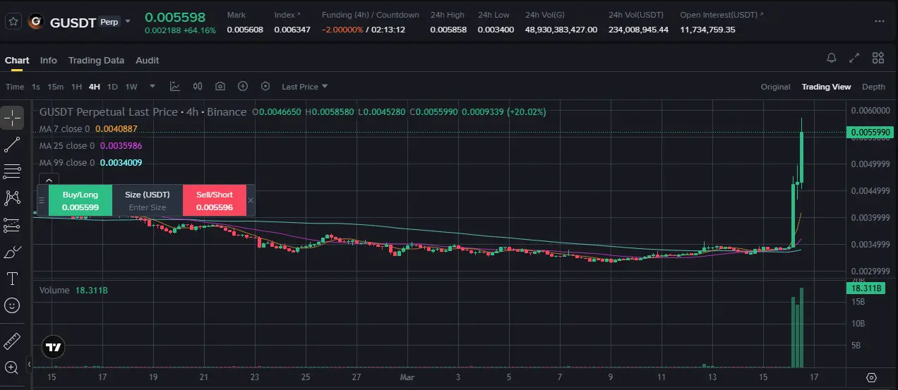898x390 pixels.
Task: Select the zoom in tool
Action: pos(12,367)
